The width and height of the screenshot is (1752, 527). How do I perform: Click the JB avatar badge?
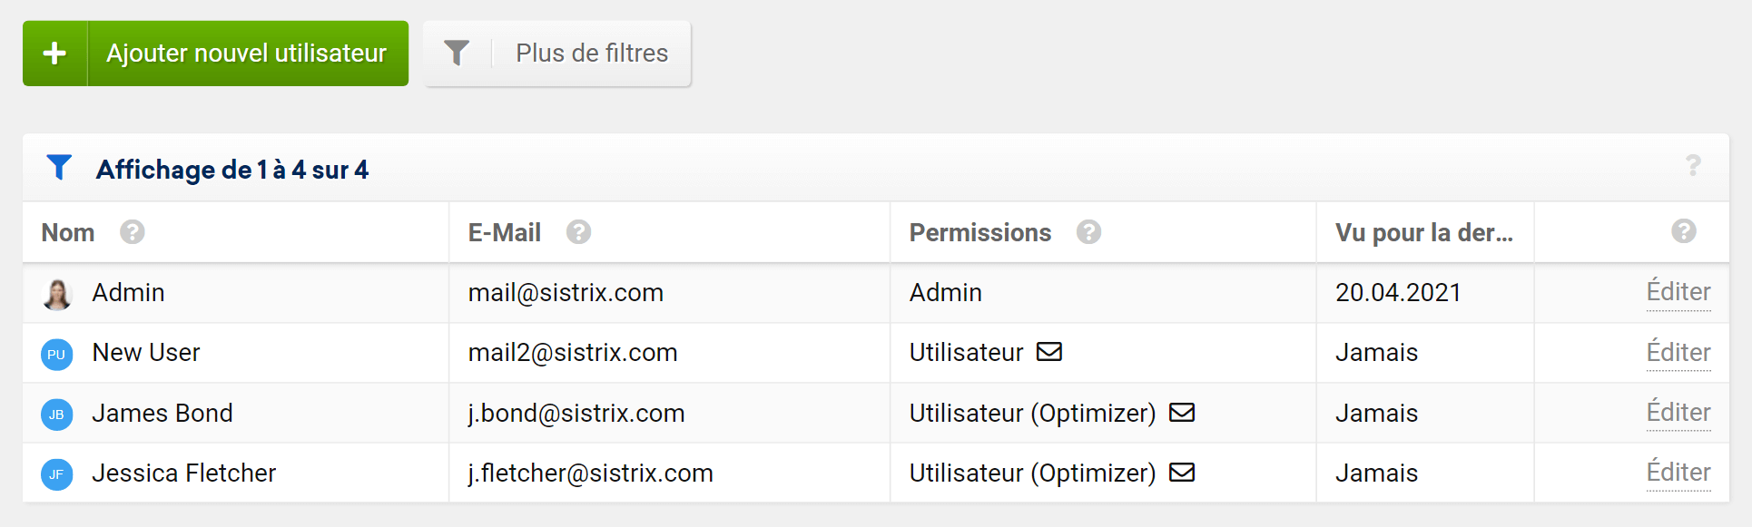point(56,415)
